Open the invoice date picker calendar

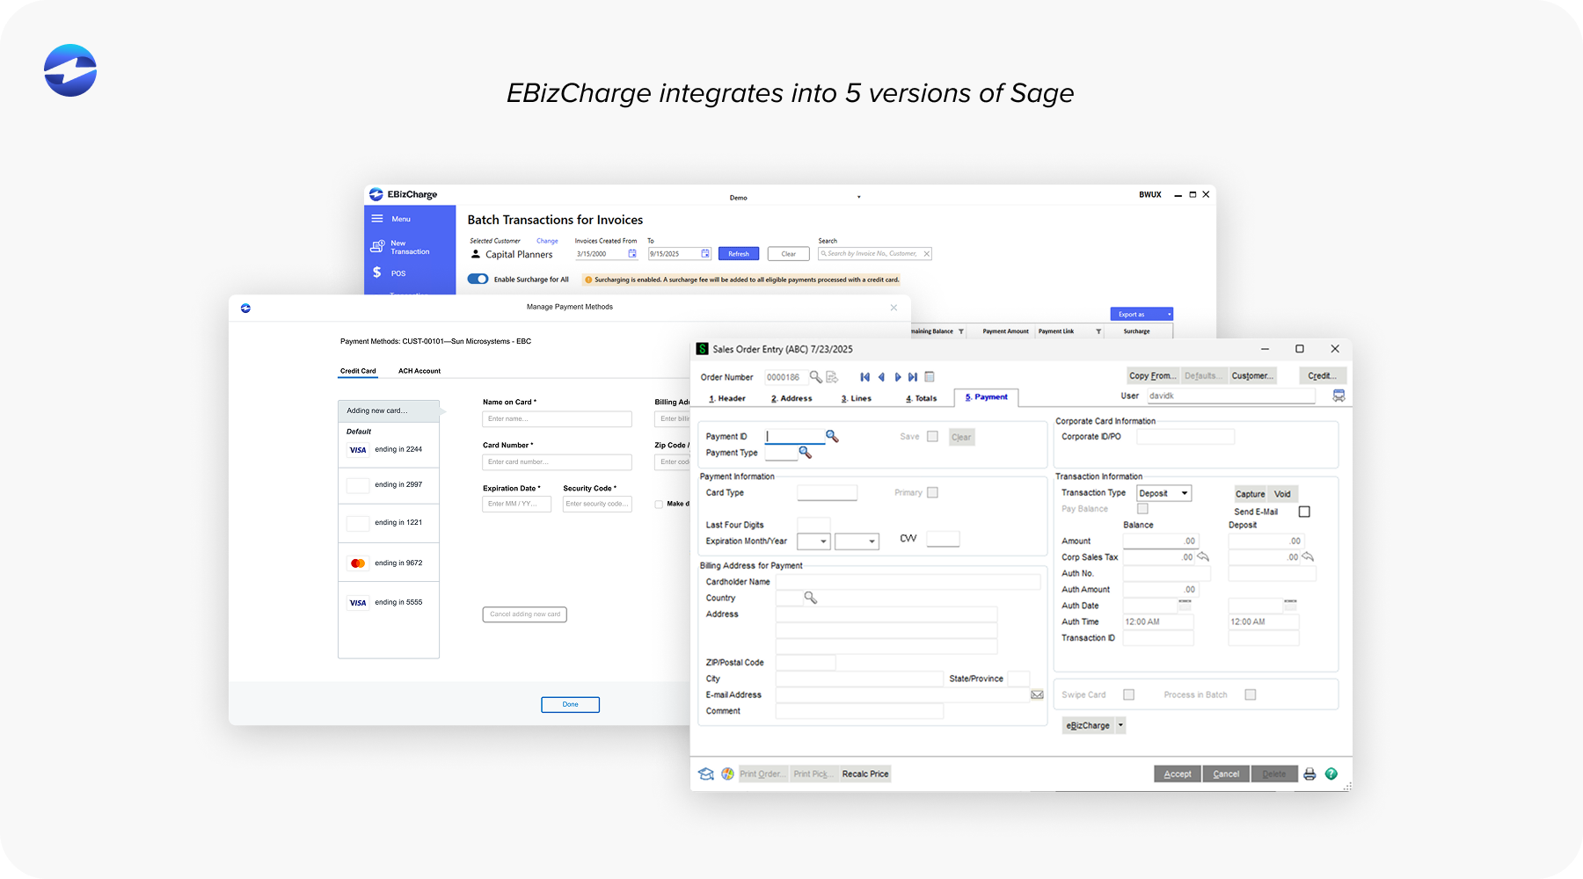coord(631,253)
